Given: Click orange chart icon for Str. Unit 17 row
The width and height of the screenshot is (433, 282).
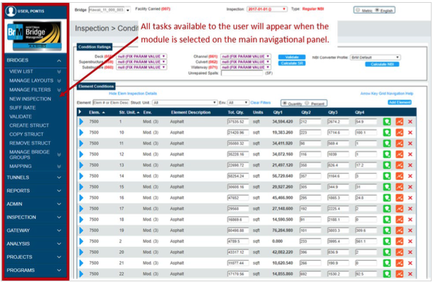Looking at the screenshot, I should click(399, 209).
